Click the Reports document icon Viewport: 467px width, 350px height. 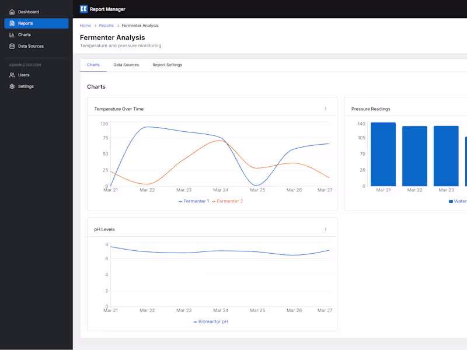(x=12, y=23)
